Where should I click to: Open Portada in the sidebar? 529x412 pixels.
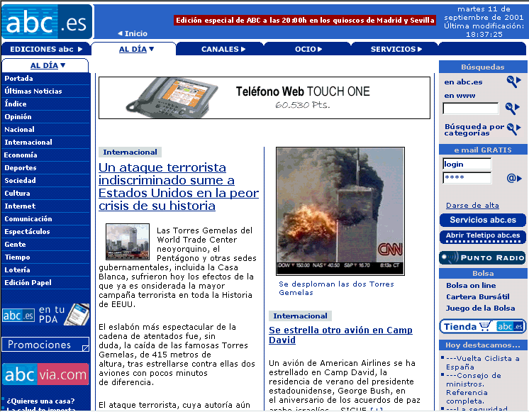coord(18,78)
